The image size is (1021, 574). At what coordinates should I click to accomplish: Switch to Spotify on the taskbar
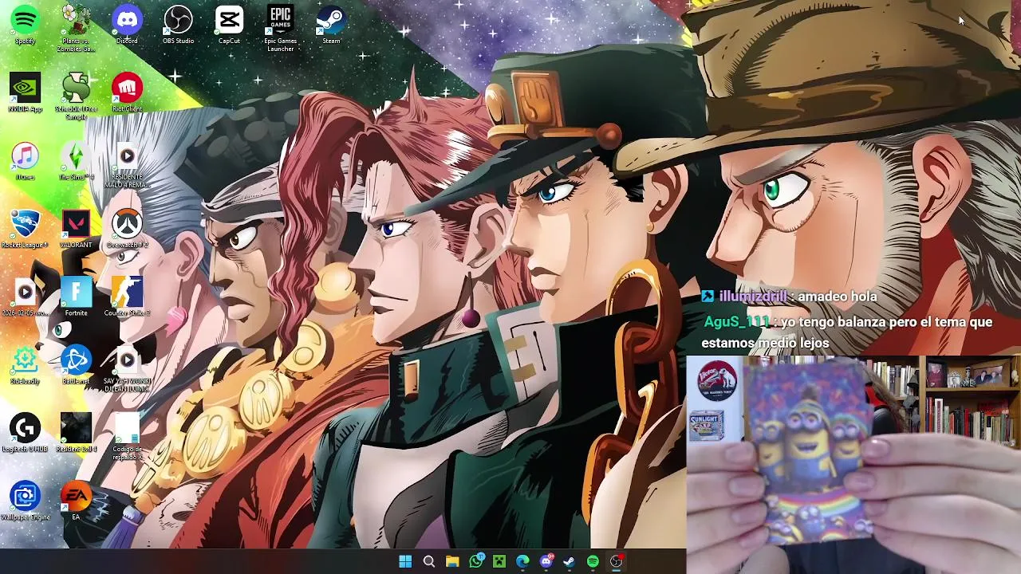click(x=593, y=561)
